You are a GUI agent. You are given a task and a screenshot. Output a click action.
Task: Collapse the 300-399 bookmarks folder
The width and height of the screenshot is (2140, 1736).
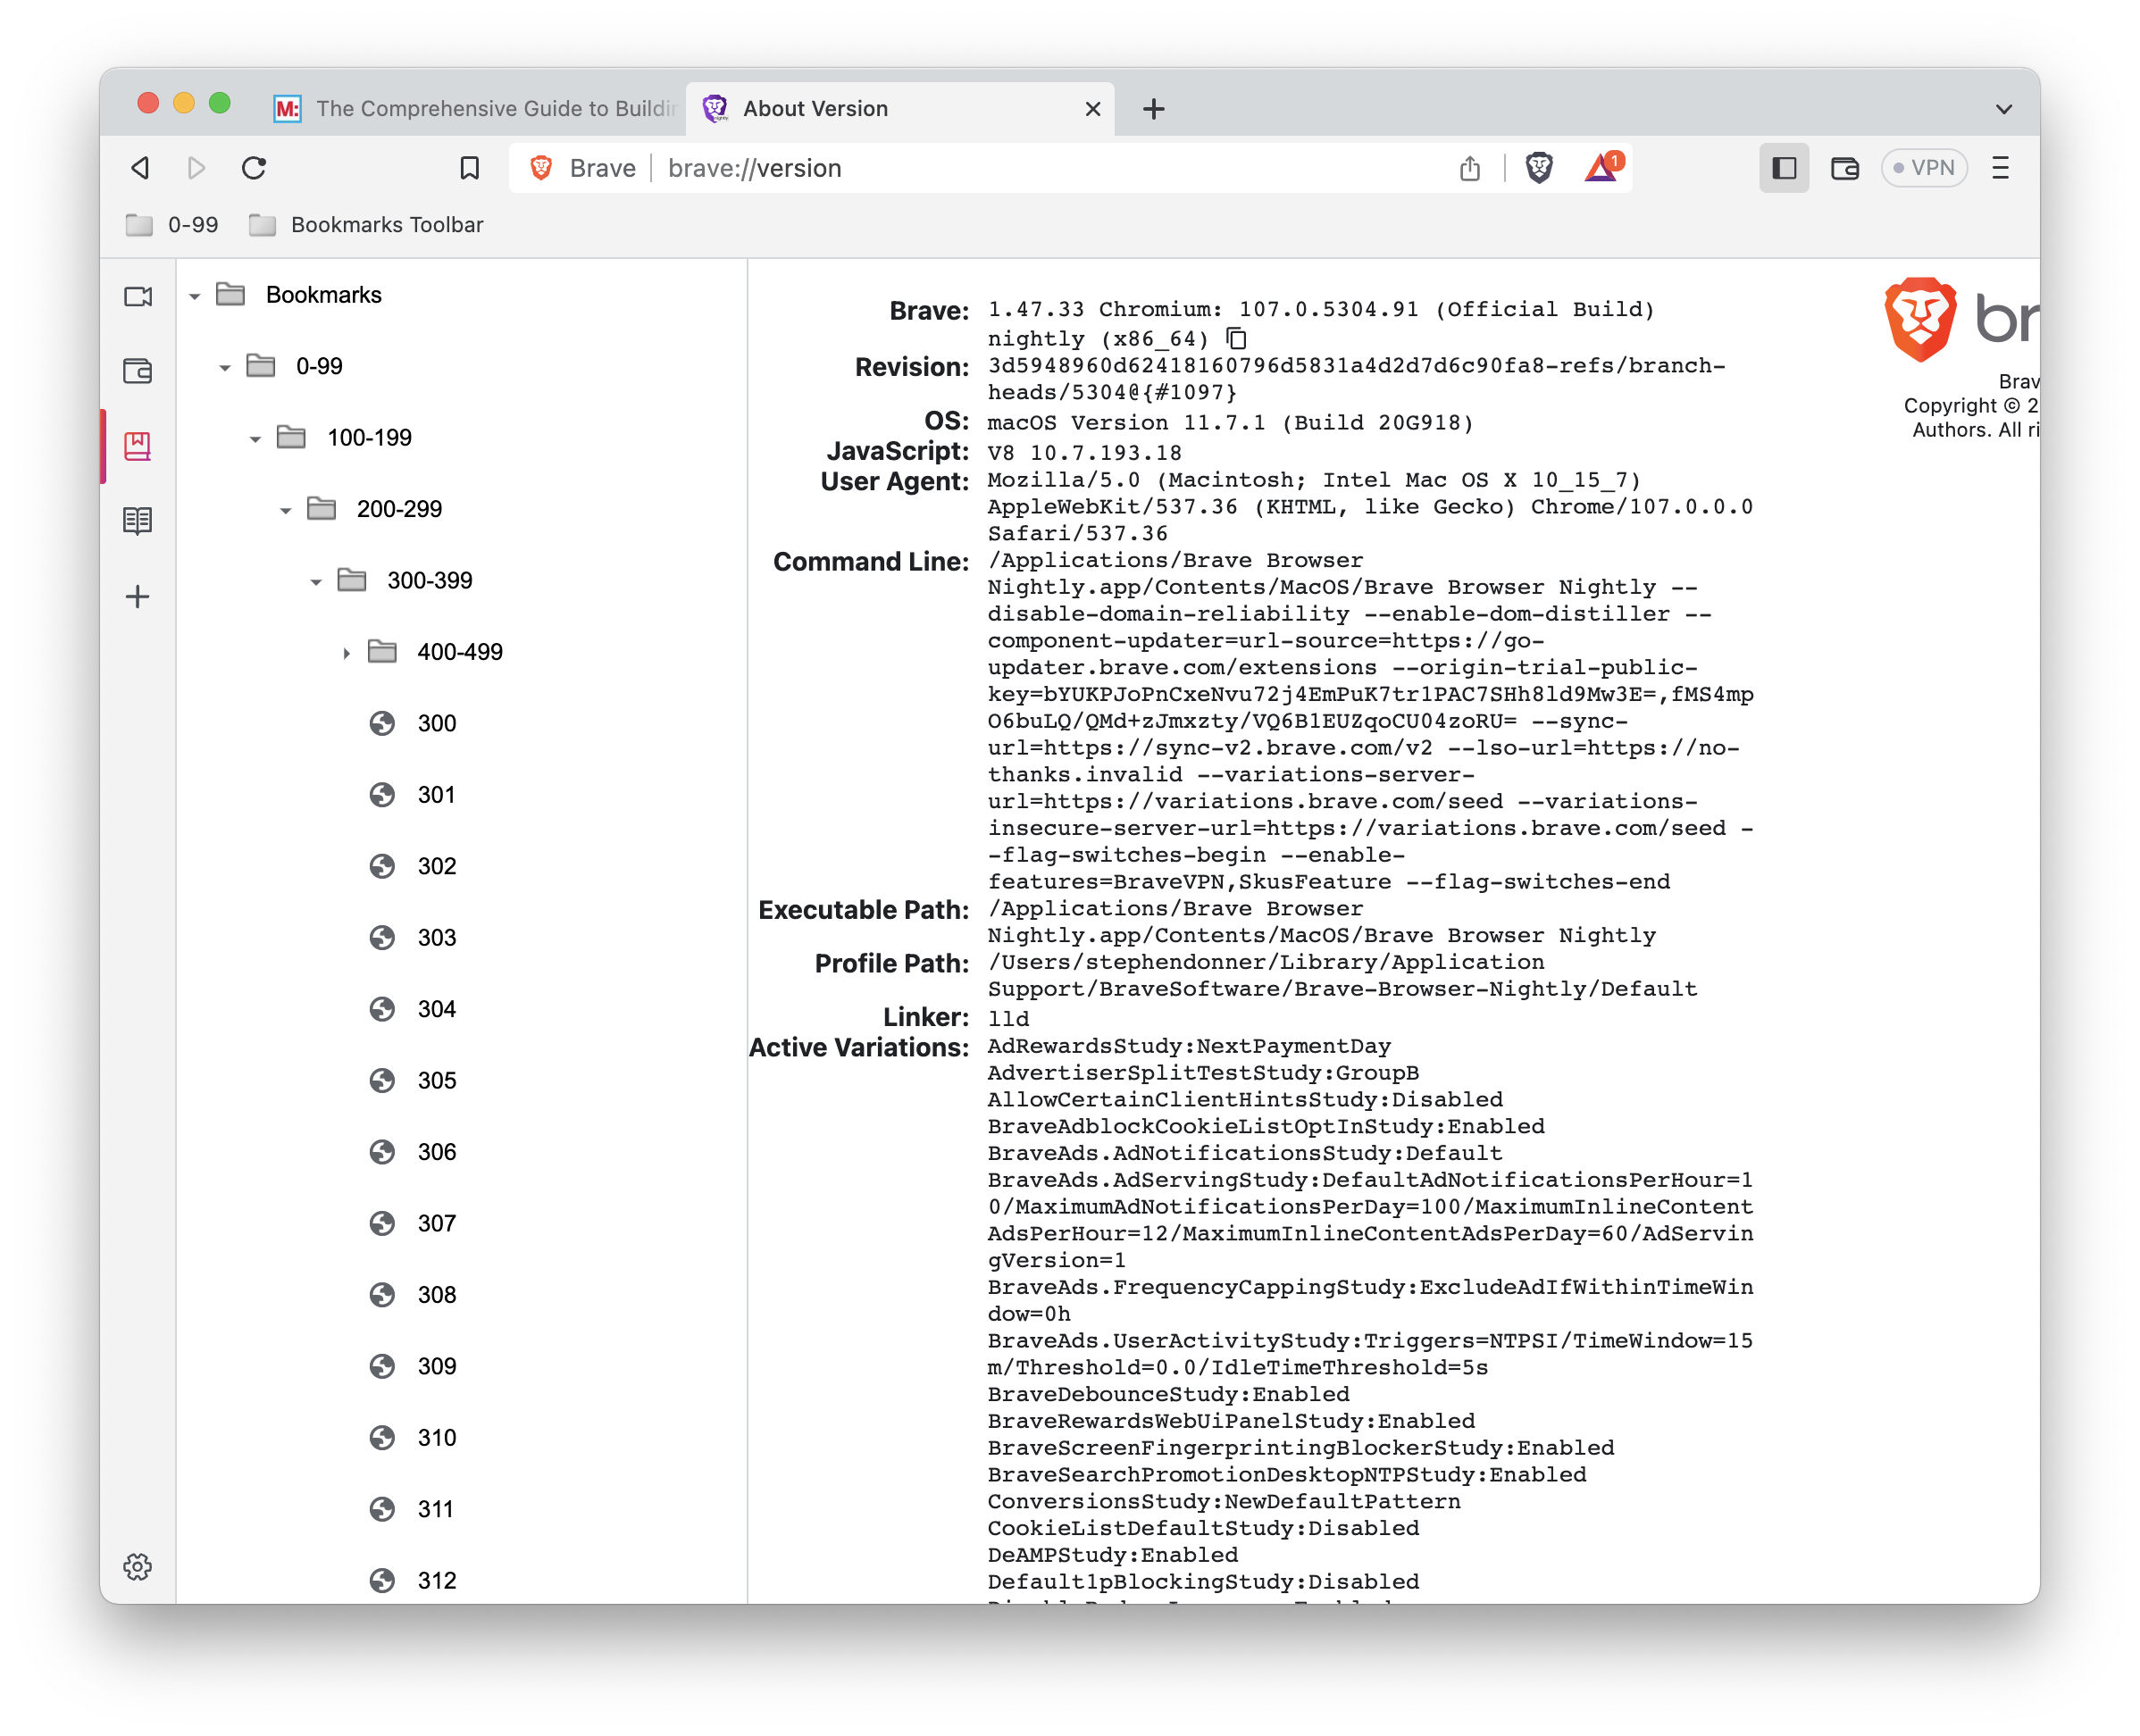[316, 582]
